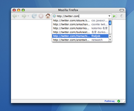Click the green zoom window button
Screen dimensions: 134x111
coord(23,10)
